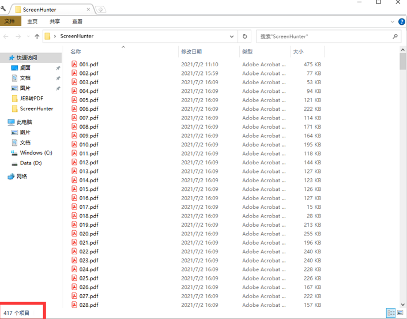Sort files by 大小 column
The width and height of the screenshot is (407, 319).
[x=298, y=52]
